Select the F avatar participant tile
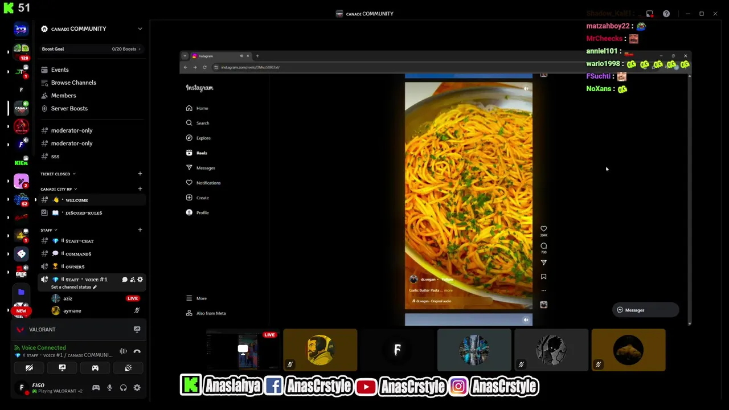The image size is (729, 410). click(x=398, y=350)
